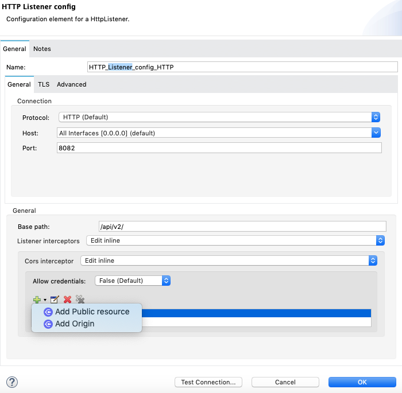
Task: Click the icon beside Add Origin
Action: [48, 324]
